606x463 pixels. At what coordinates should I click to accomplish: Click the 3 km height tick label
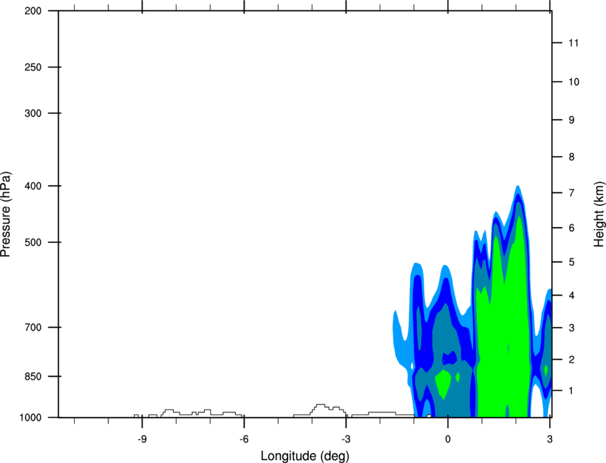coord(572,328)
